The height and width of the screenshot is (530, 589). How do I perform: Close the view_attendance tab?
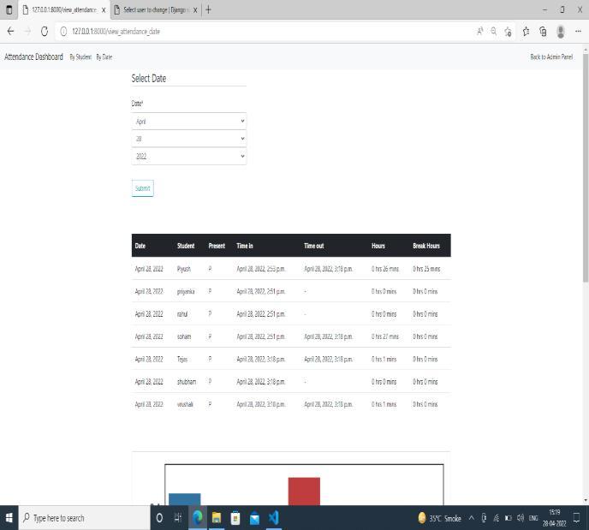click(104, 10)
